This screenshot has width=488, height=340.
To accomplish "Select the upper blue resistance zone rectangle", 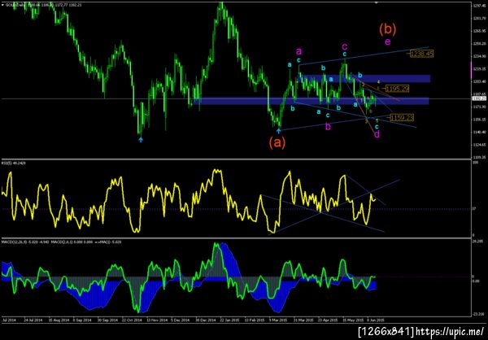I will click(364, 78).
